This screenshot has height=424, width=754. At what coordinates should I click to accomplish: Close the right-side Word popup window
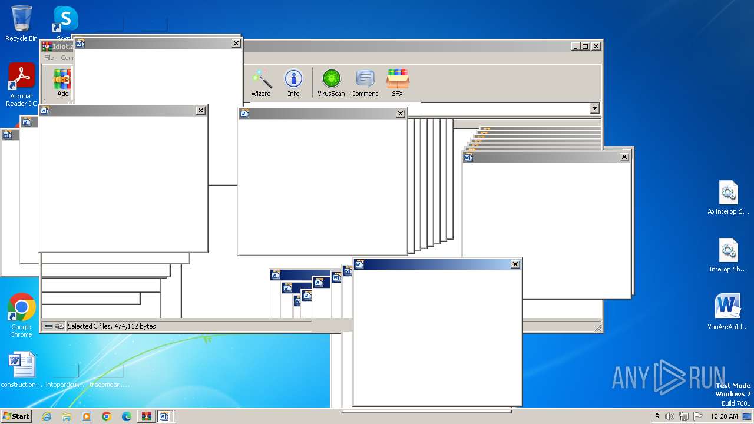624,157
